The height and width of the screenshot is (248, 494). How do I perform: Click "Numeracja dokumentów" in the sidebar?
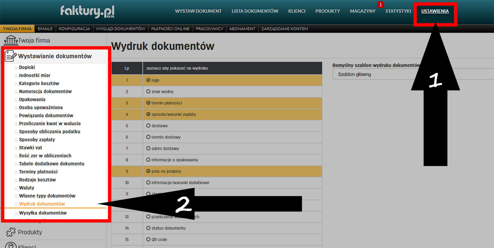pyautogui.click(x=45, y=91)
